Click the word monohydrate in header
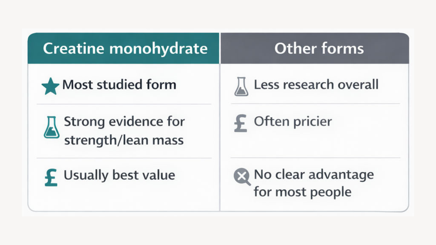The image size is (436, 245). point(159,49)
